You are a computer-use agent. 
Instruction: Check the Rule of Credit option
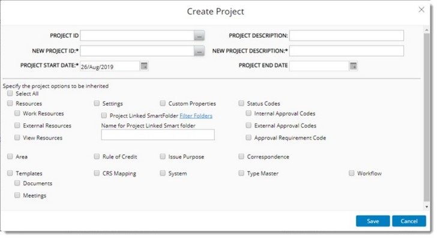(x=97, y=156)
